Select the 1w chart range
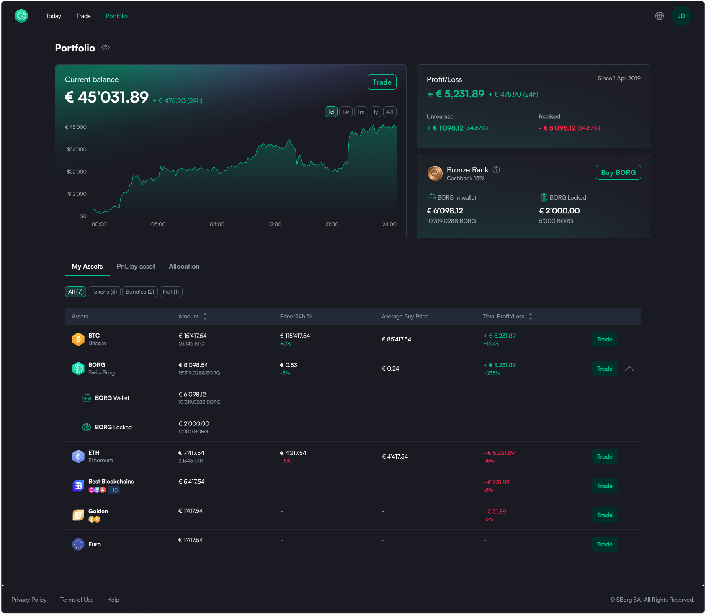Viewport: 706px width, 615px height. (346, 112)
